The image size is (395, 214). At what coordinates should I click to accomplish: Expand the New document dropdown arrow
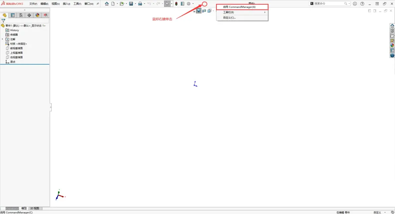117,4
